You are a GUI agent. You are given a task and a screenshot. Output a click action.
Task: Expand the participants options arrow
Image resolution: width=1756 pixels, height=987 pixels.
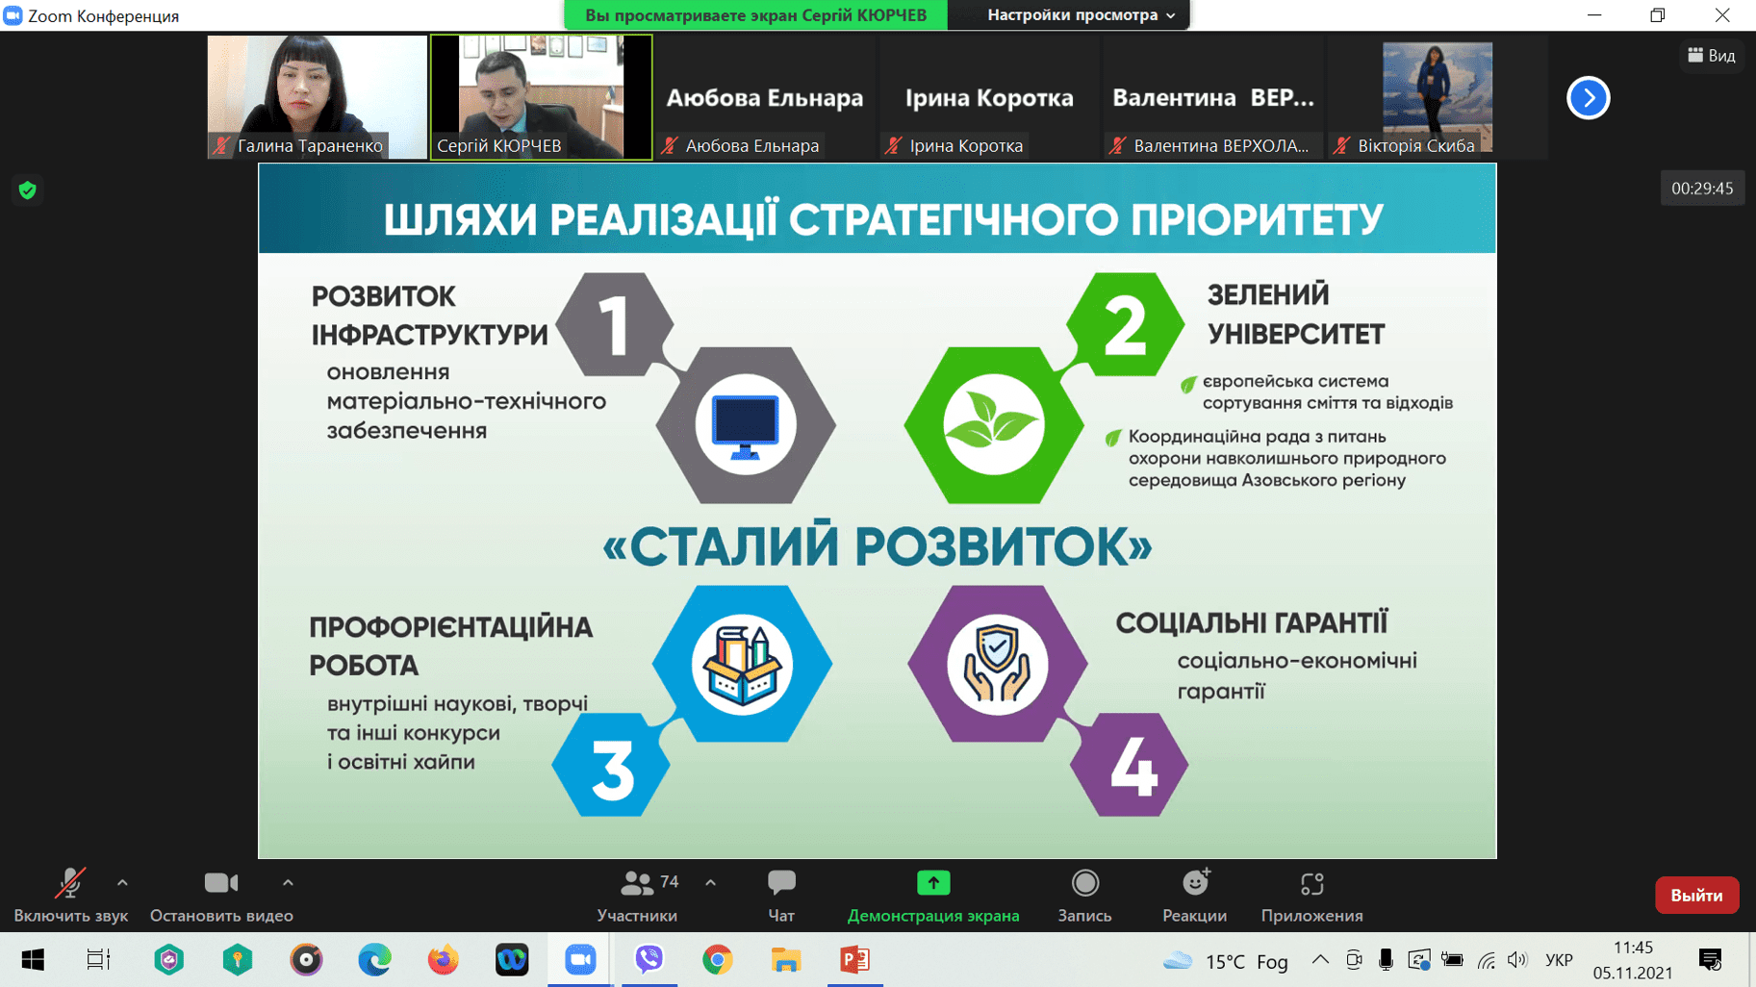click(x=710, y=882)
